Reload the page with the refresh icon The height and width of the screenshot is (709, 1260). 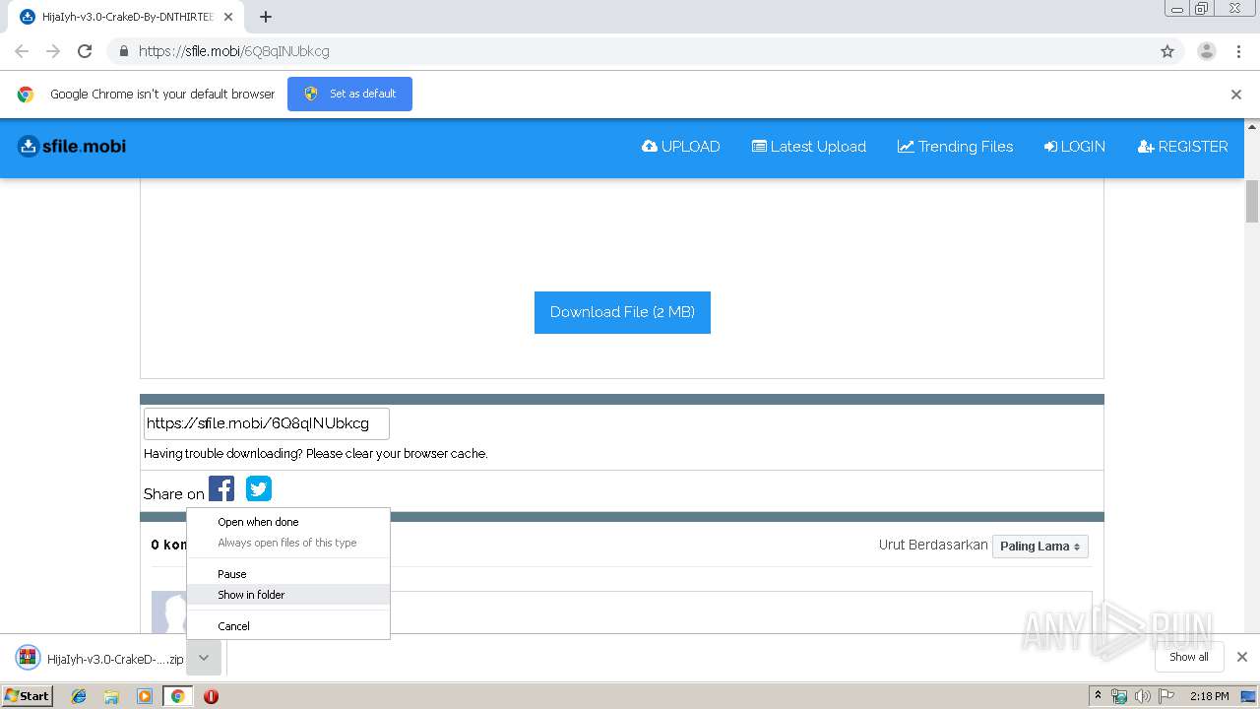(x=85, y=51)
